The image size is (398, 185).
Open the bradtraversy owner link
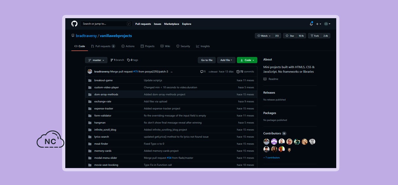(x=86, y=36)
